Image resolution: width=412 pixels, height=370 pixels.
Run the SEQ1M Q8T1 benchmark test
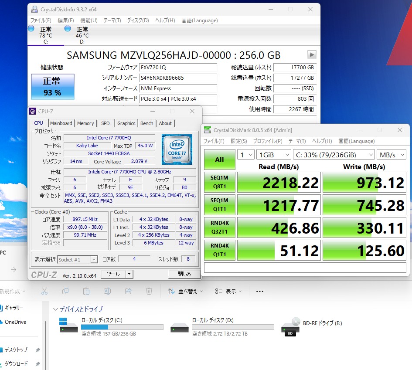[x=219, y=182]
